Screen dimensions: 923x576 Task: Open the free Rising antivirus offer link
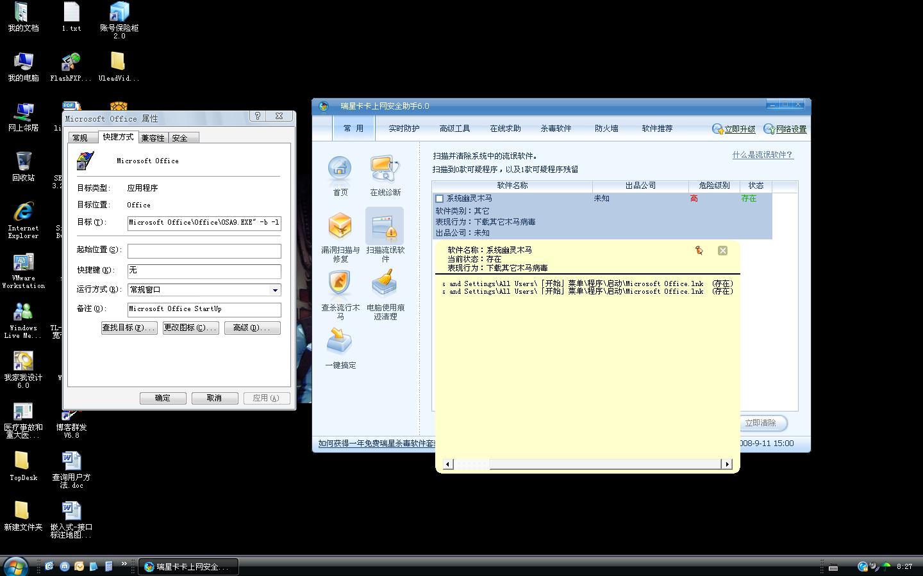click(x=377, y=444)
